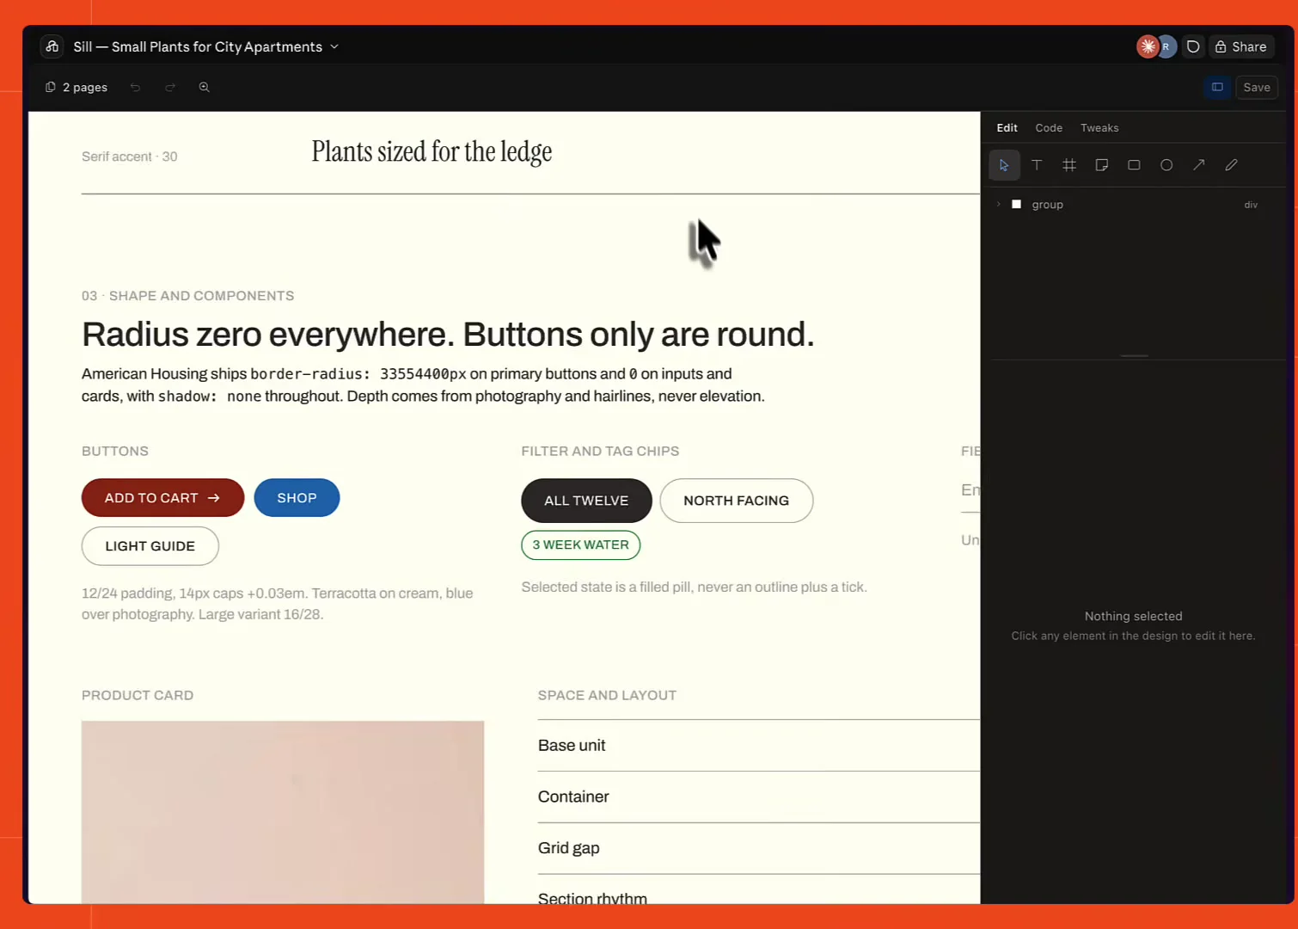Expand the group layer chevron
This screenshot has width=1298, height=929.
click(998, 205)
